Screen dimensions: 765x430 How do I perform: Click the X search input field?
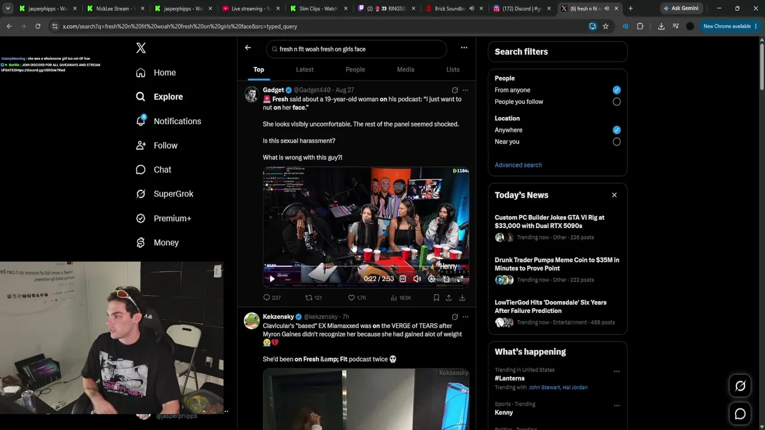[x=357, y=49]
